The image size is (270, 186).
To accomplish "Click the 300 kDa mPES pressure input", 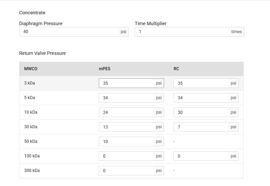I will pyautogui.click(x=126, y=171).
